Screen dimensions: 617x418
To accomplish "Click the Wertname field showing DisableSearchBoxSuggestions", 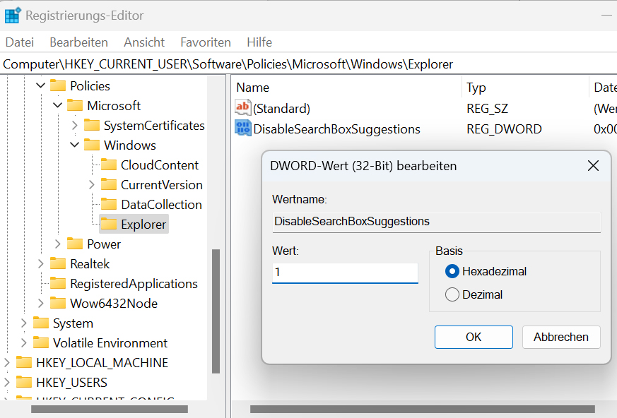I will click(x=436, y=222).
